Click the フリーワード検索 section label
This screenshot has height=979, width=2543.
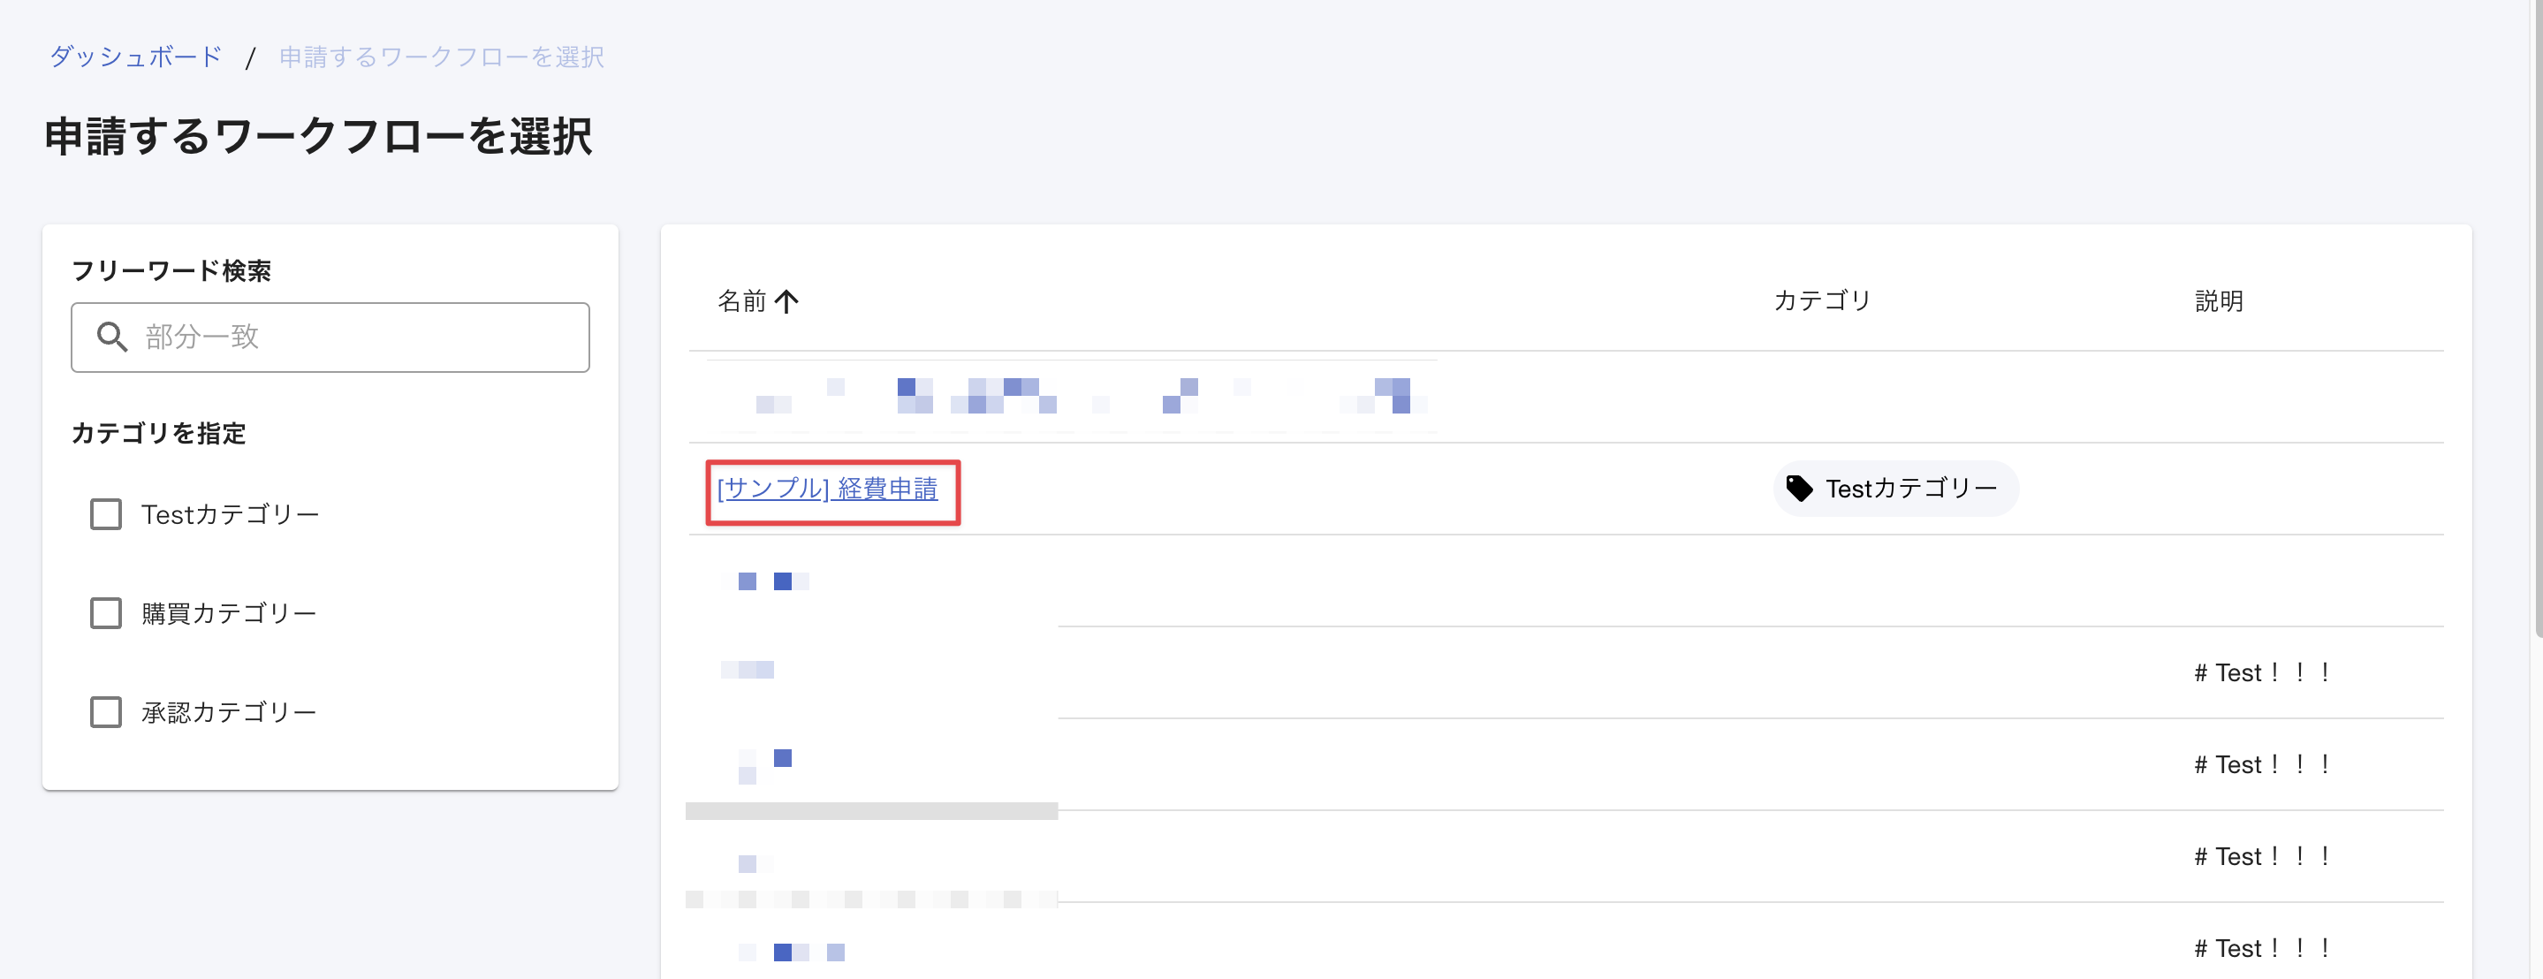[x=171, y=270]
